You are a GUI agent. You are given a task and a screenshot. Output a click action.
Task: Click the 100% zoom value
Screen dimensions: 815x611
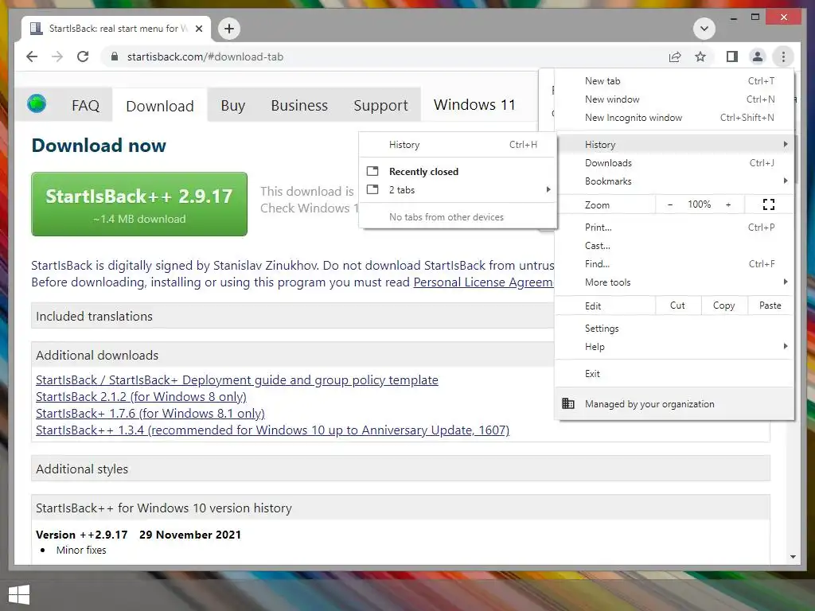coord(699,204)
